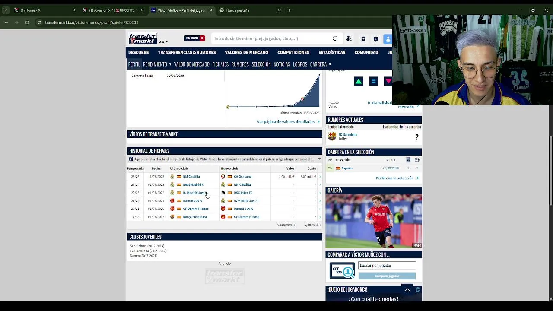The width and height of the screenshot is (553, 311).
Task: Open the .co country selector
Action: (163, 42)
